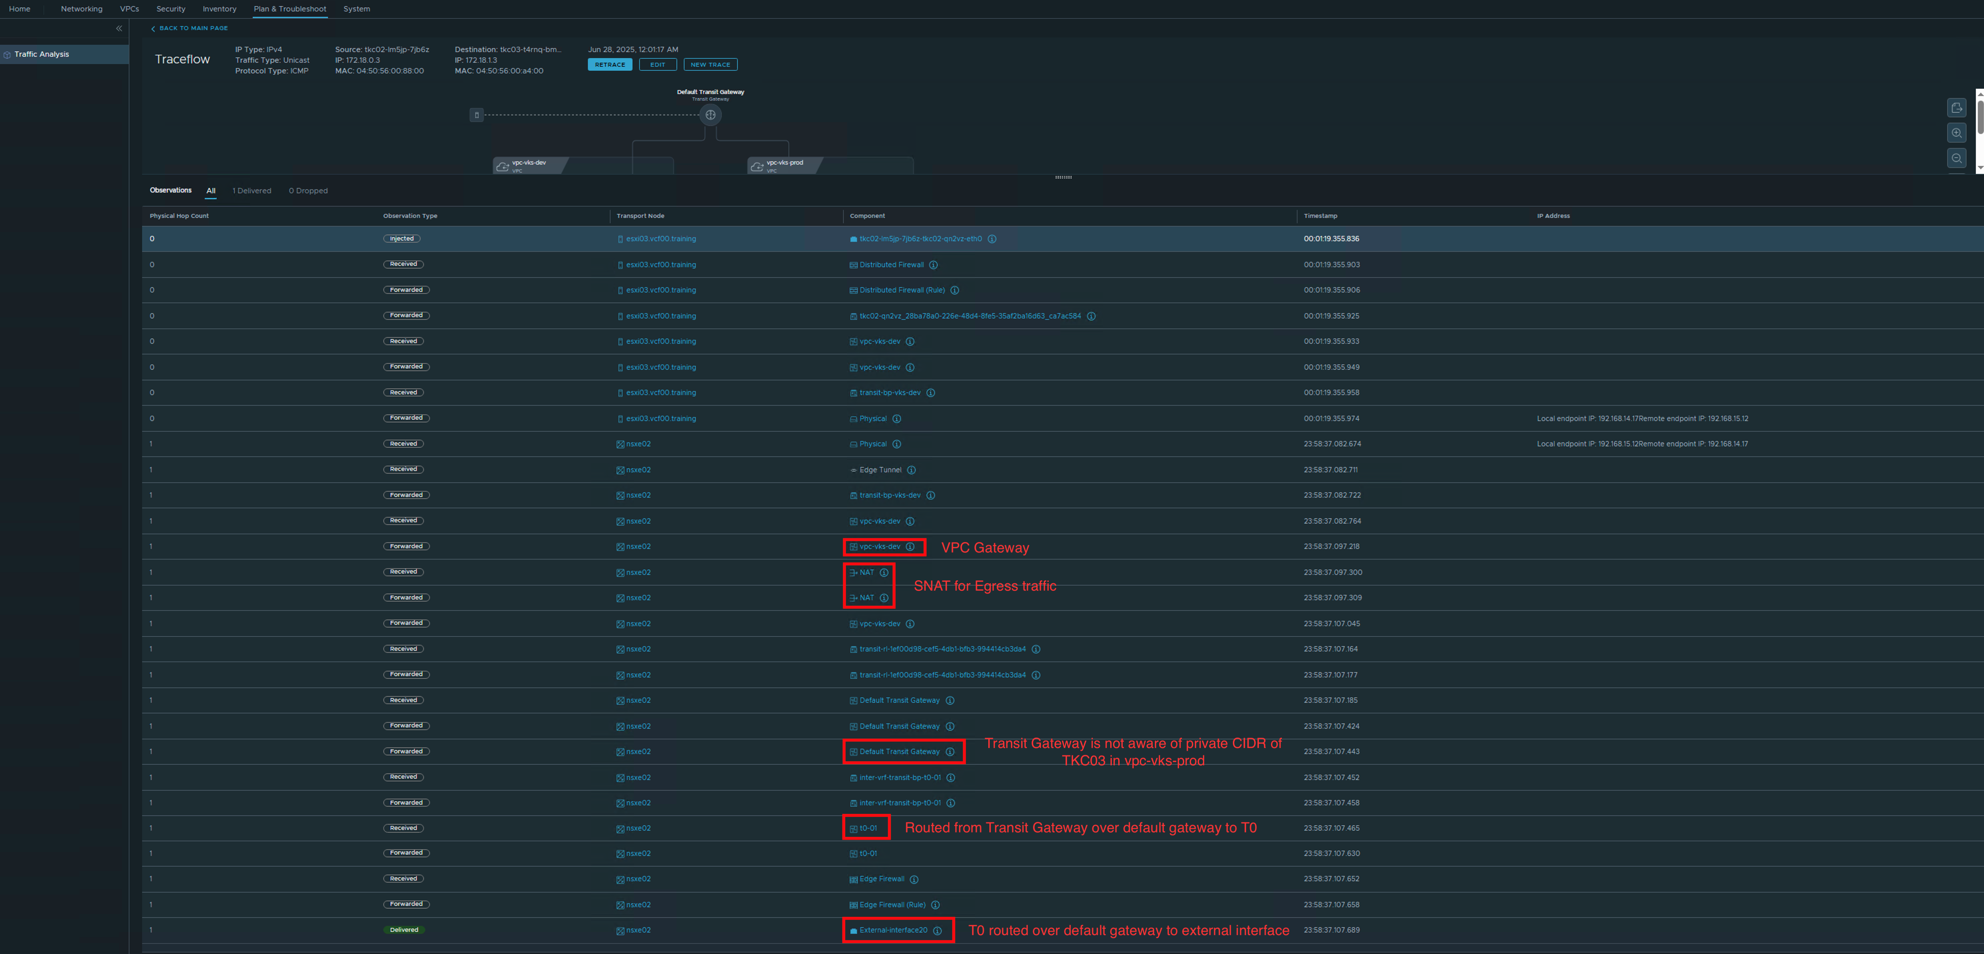This screenshot has width=1984, height=954.
Task: Open the Edge Tunnel component entry
Action: [880, 470]
